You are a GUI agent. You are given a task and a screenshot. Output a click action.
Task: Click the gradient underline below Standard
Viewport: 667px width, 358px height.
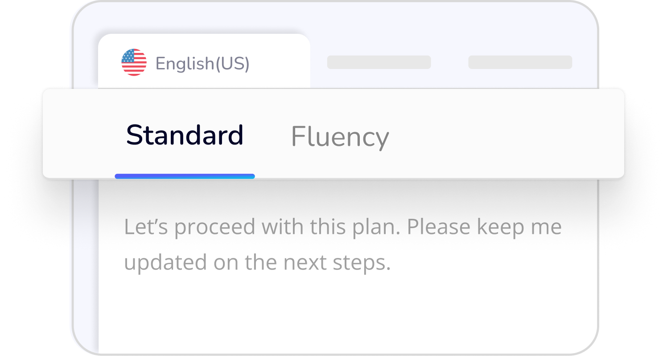tap(185, 177)
